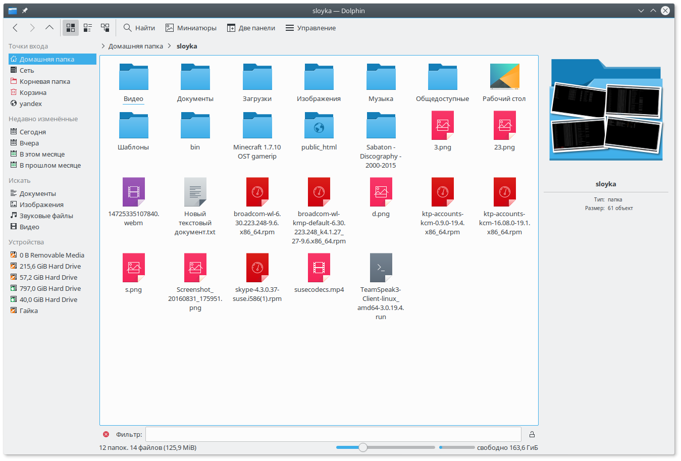
Task: Select Домашняя папка in the places panel
Action: 53,59
